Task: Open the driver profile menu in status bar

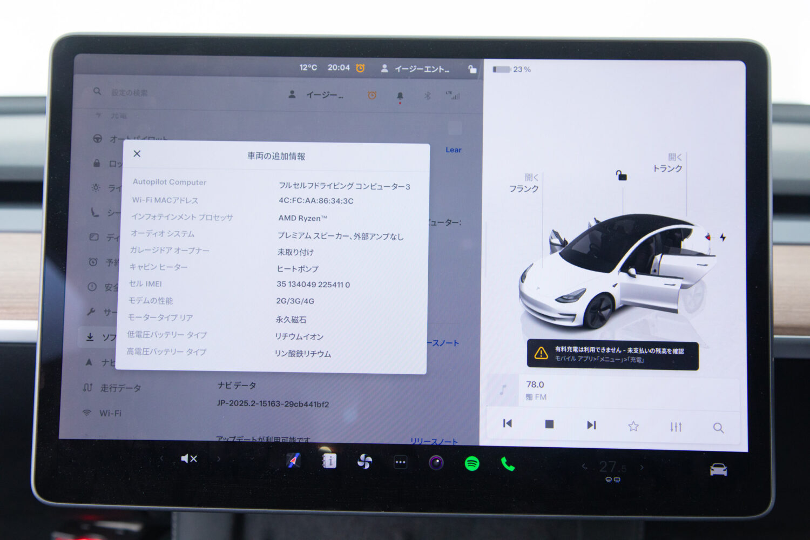Action: pyautogui.click(x=415, y=69)
